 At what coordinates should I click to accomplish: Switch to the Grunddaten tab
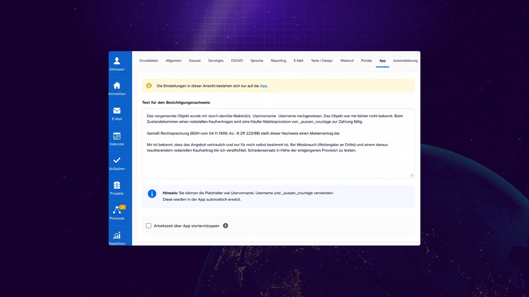pyautogui.click(x=149, y=61)
